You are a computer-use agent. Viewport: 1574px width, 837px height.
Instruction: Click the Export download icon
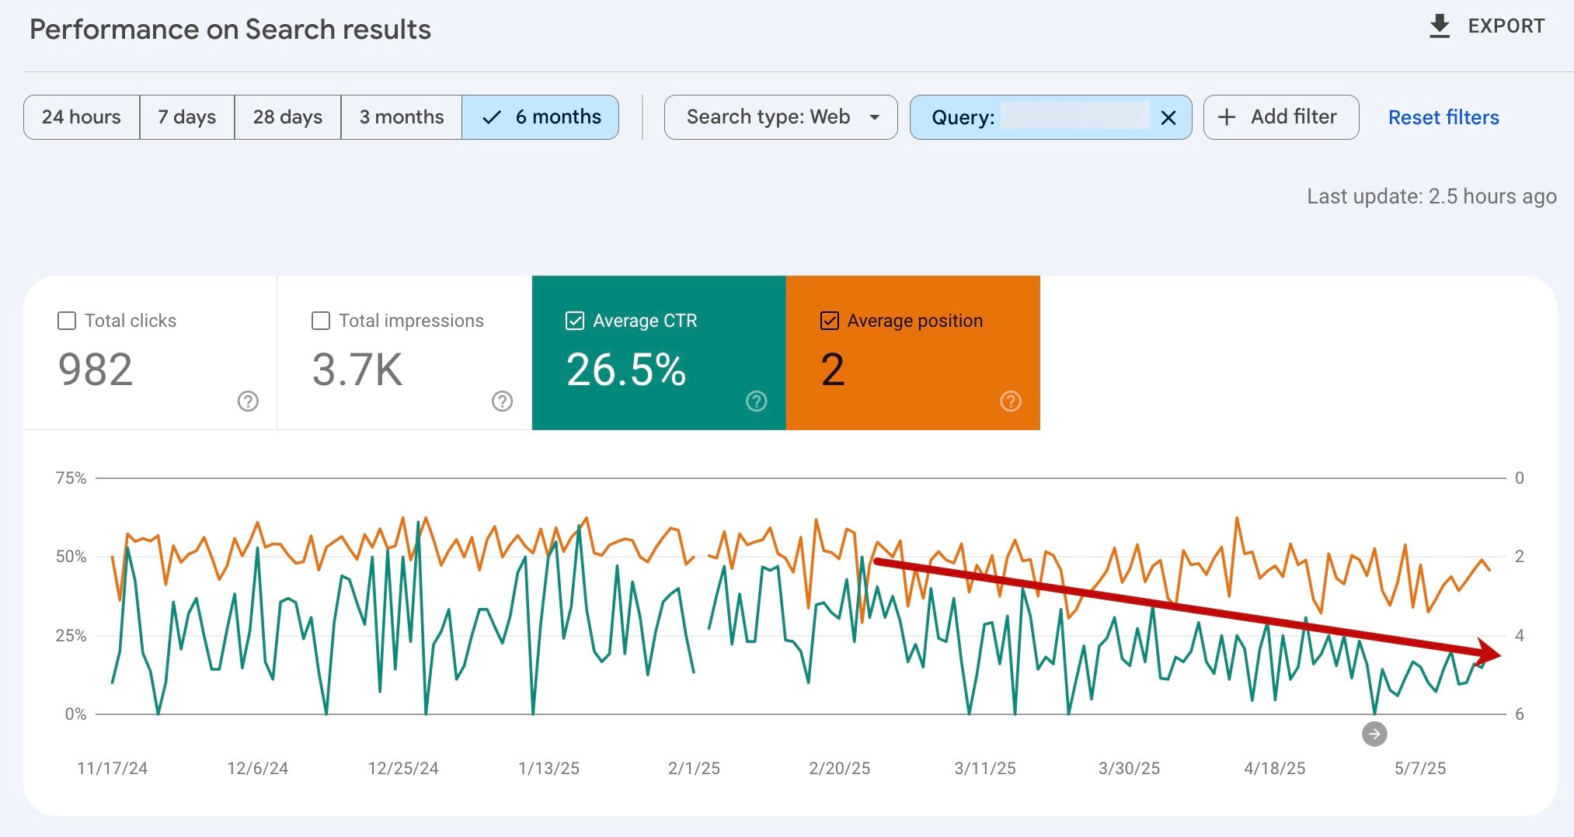(x=1440, y=26)
